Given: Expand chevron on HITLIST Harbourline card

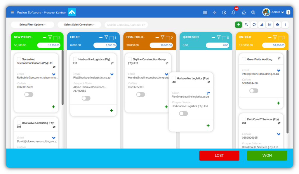Looking at the screenshot, I should (112, 74).
